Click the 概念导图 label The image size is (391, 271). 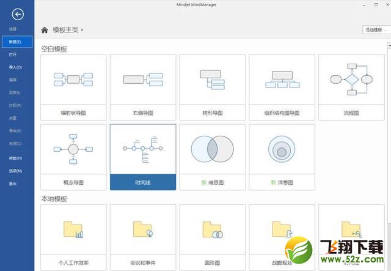(x=73, y=182)
